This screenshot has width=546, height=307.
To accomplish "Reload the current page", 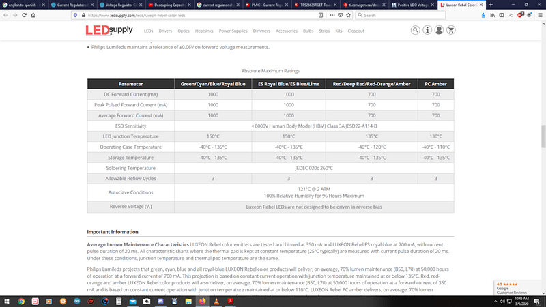I will pyautogui.click(x=24, y=15).
